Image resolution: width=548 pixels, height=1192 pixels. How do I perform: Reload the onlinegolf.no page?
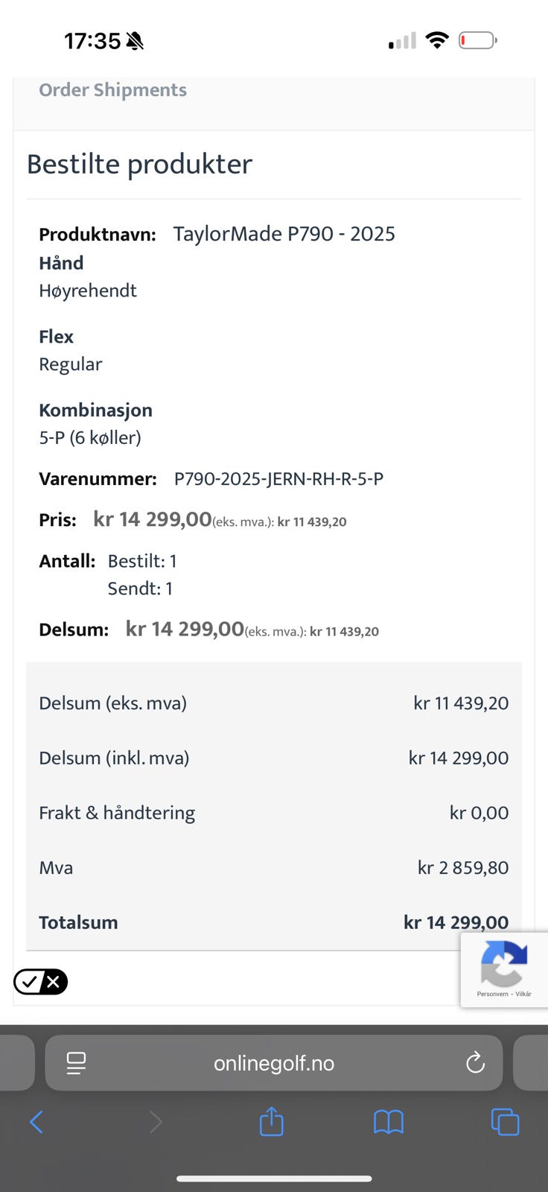475,1063
